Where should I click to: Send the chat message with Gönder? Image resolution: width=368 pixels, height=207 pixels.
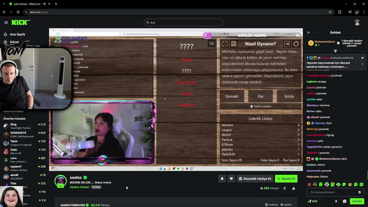coord(357,201)
